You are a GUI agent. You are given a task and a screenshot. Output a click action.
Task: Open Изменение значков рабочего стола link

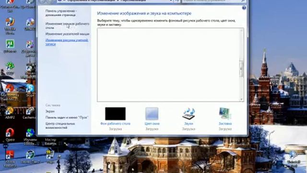click(67, 25)
